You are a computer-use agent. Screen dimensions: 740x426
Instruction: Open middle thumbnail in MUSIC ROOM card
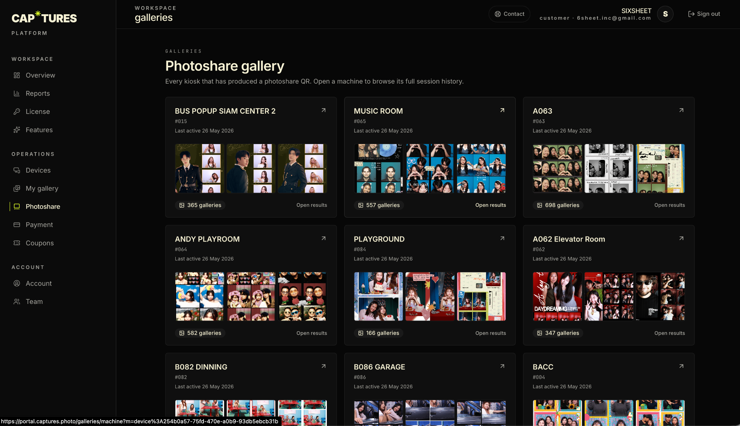pos(430,168)
